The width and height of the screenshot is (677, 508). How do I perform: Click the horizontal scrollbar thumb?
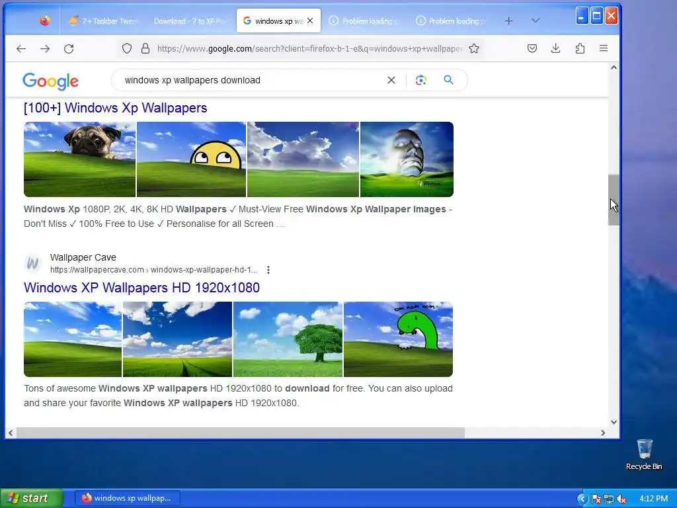[x=241, y=433]
